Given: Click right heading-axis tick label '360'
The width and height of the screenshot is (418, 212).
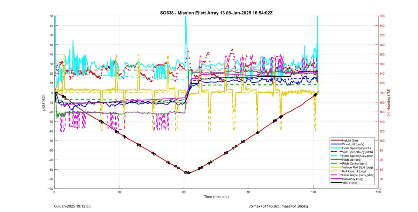Looking at the screenshot, I should point(382,16).
